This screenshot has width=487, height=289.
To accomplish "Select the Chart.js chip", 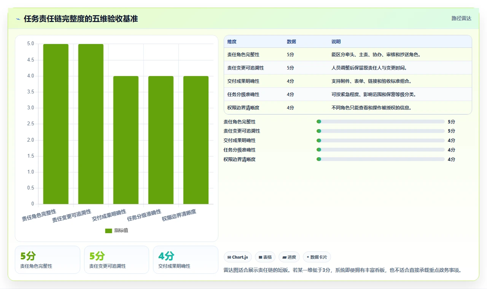I will [238, 257].
